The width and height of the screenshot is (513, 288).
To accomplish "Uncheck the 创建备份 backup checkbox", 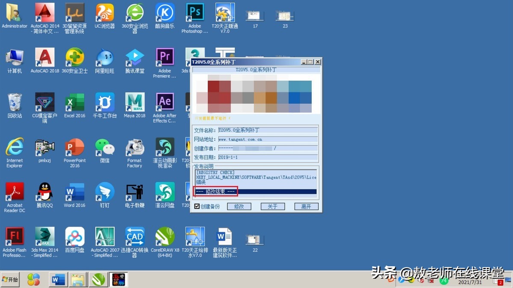I will [x=197, y=206].
